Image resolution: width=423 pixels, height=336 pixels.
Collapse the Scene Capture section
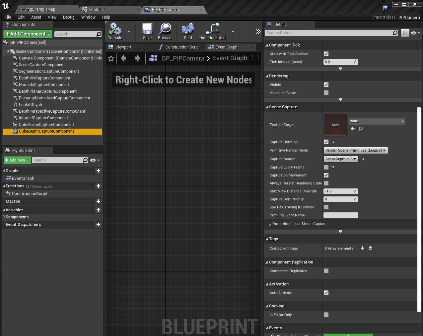[x=267, y=107]
